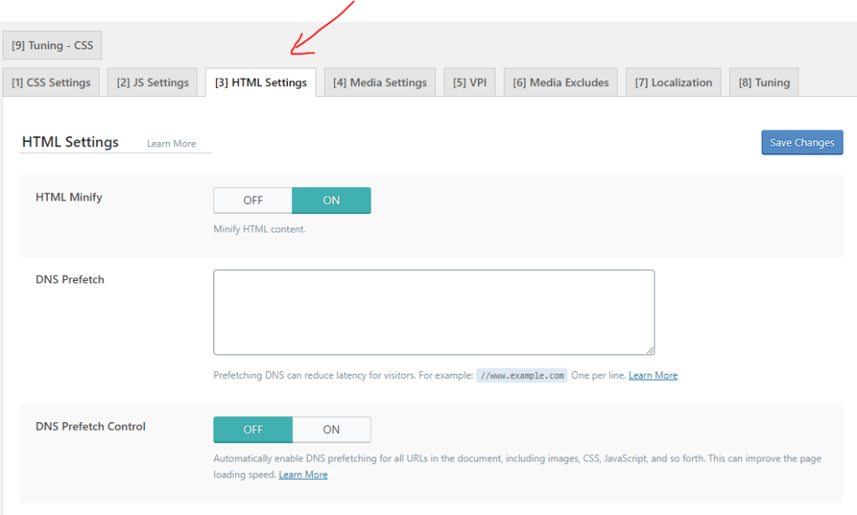
Task: Open the [9] Tuning - CSS tab
Action: (52, 45)
